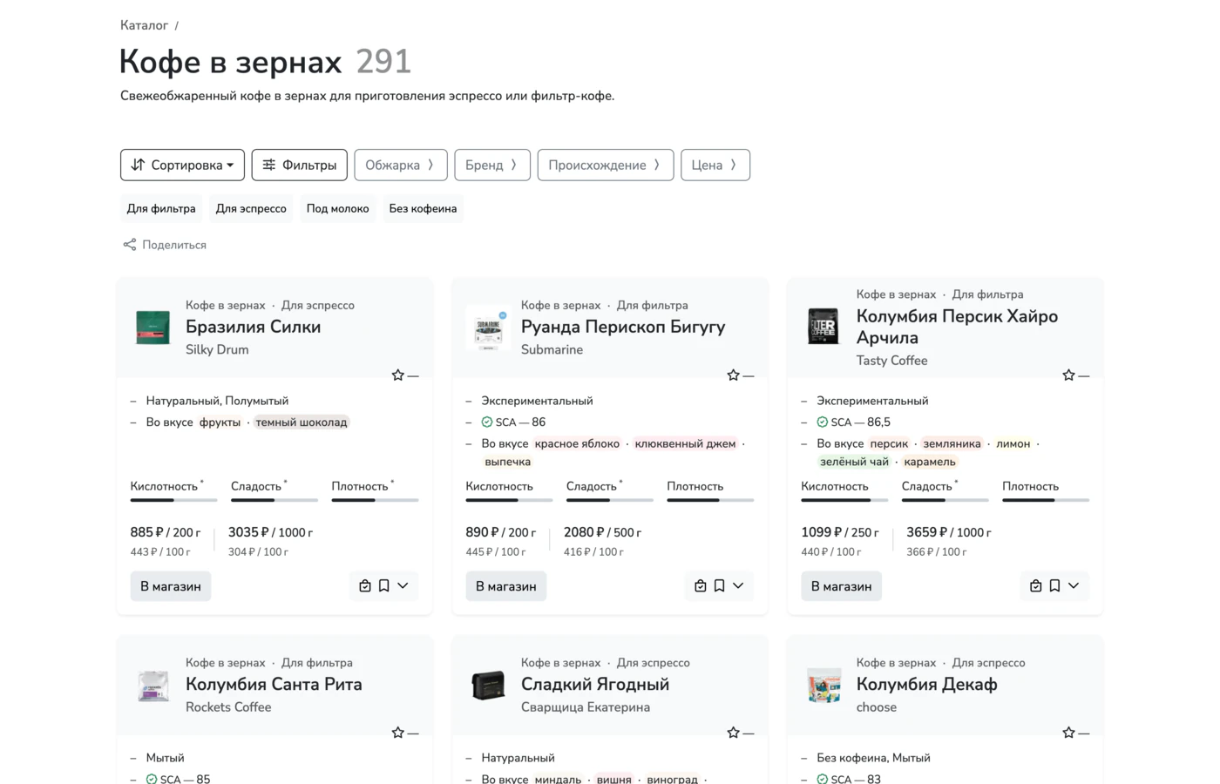Viewport: 1220px width, 784px height.
Task: Open the Сортировка dropdown
Action: pyautogui.click(x=182, y=165)
